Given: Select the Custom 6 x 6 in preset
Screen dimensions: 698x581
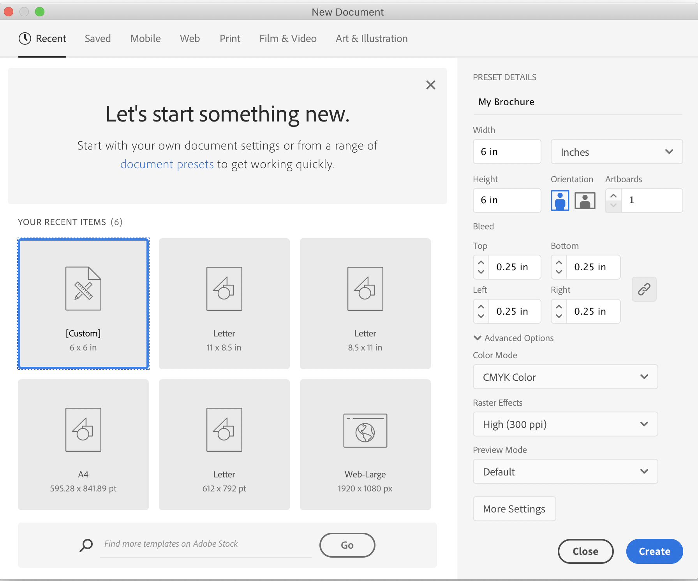Looking at the screenshot, I should coord(83,304).
